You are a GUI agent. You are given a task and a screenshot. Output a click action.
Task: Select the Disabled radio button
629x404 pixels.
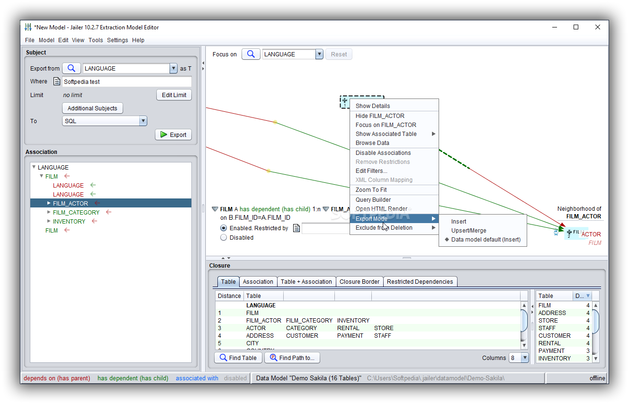[224, 238]
